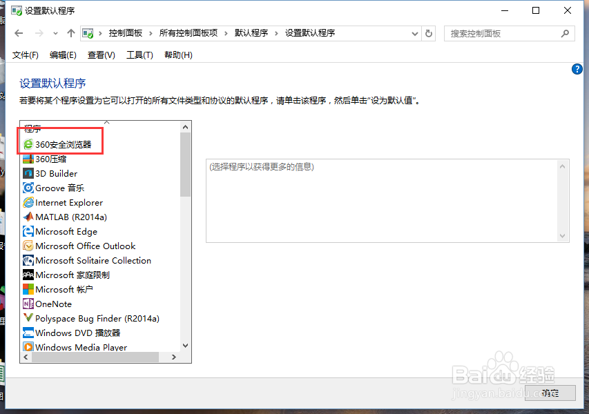This screenshot has width=589, height=414.
Task: Click the 360安全浏览器 program icon
Action: tap(28, 144)
